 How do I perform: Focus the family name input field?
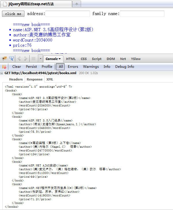pyautogui.click(x=142, y=14)
